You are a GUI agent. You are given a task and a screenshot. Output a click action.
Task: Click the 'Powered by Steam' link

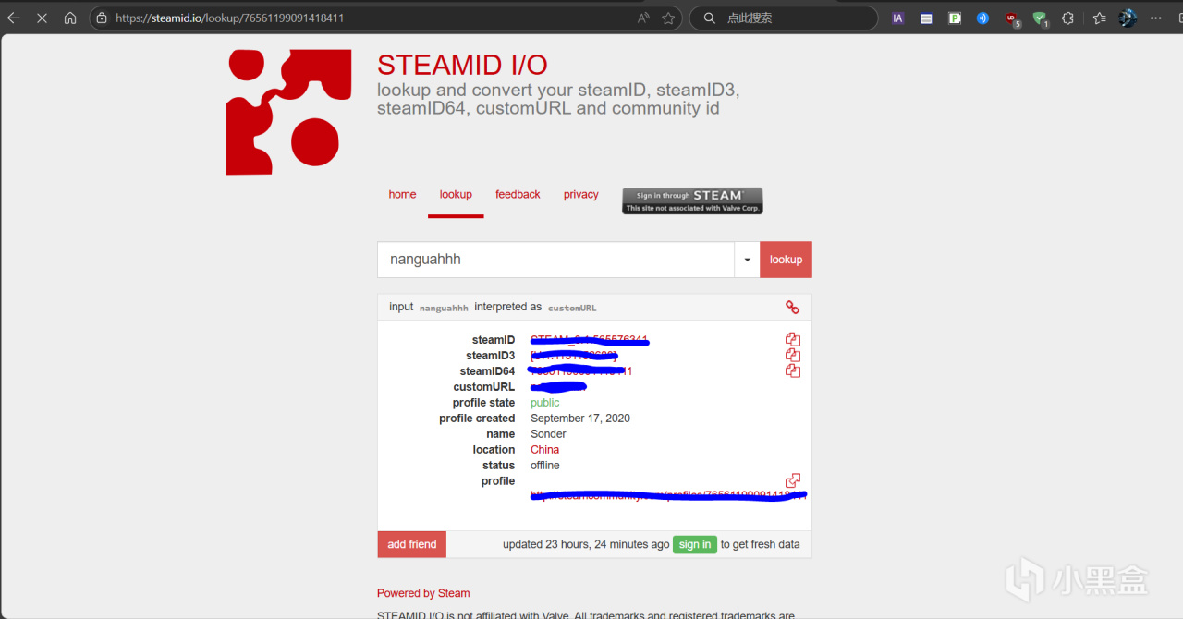click(423, 593)
